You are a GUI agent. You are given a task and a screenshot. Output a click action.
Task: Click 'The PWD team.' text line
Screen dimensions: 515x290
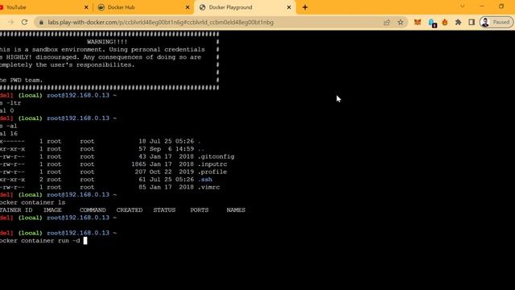tap(22, 81)
